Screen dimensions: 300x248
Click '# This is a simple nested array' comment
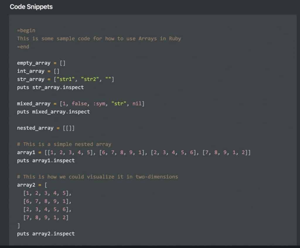(x=64, y=144)
